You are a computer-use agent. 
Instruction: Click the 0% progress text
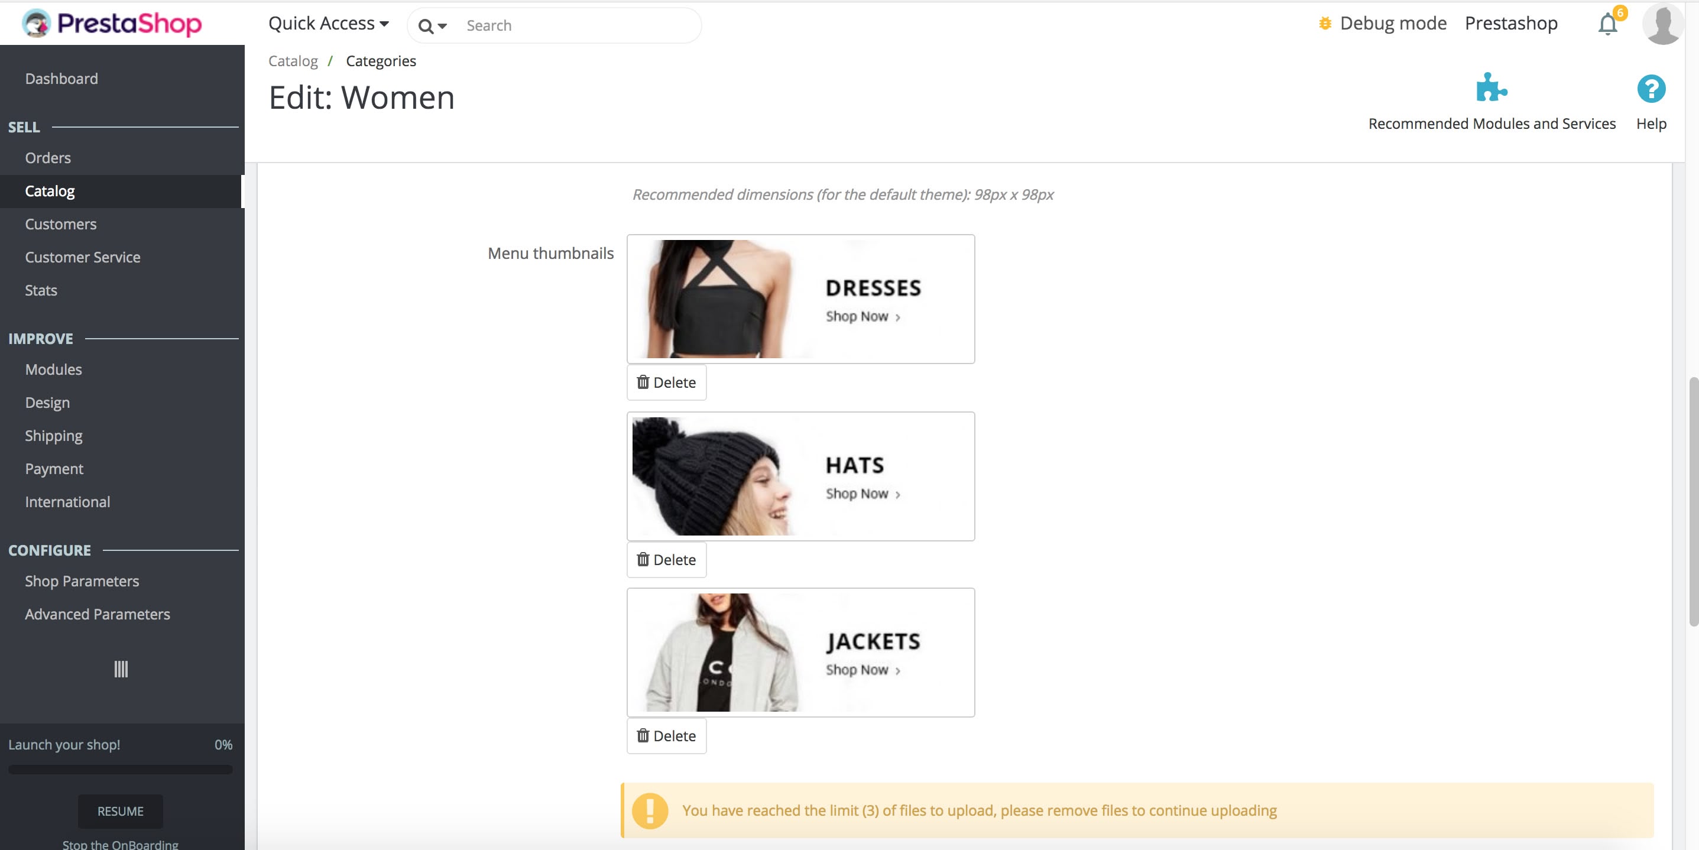223,745
